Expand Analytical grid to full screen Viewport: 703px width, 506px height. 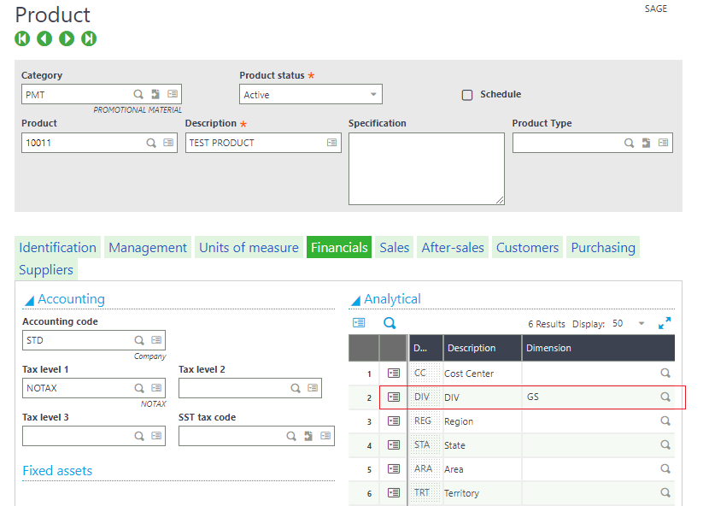click(x=665, y=323)
